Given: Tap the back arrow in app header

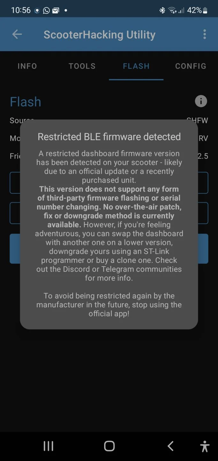Looking at the screenshot, I should point(17,34).
